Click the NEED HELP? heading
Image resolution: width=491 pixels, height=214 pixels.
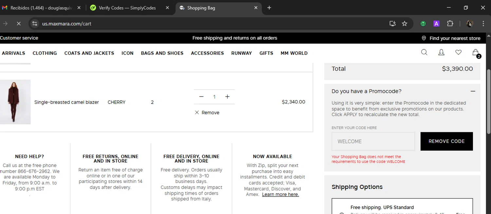[x=29, y=156]
